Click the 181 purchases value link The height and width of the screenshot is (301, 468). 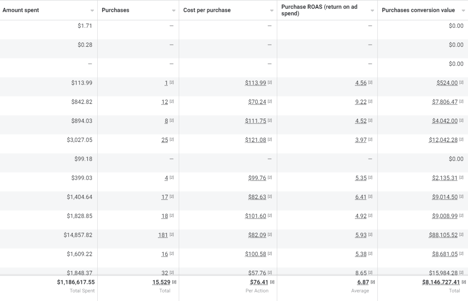point(163,234)
